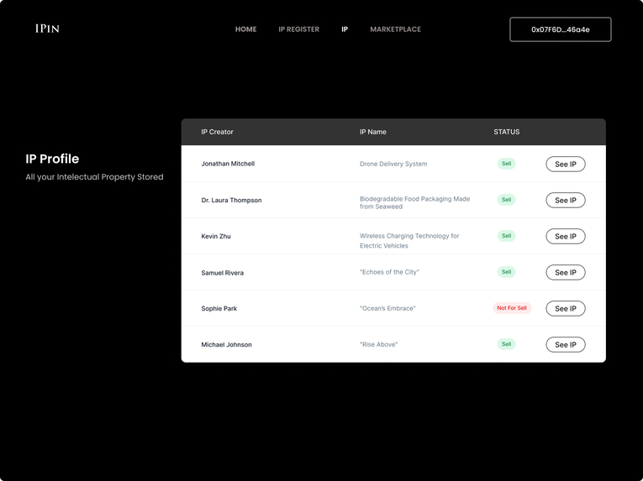
Task: Click the Drone Delivery System IP name
Action: pyautogui.click(x=393, y=164)
